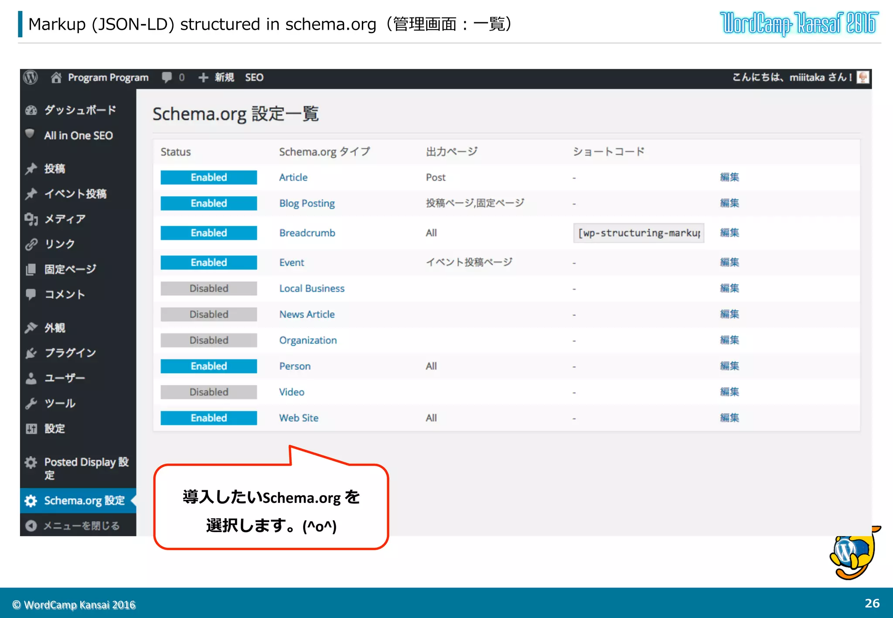893x618 pixels.
Task: Click the comments bubble icon in admin bar
Action: point(167,78)
